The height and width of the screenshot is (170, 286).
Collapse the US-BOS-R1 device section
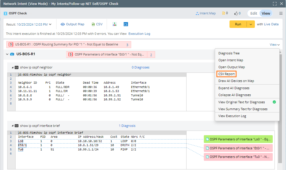[x=7, y=54]
